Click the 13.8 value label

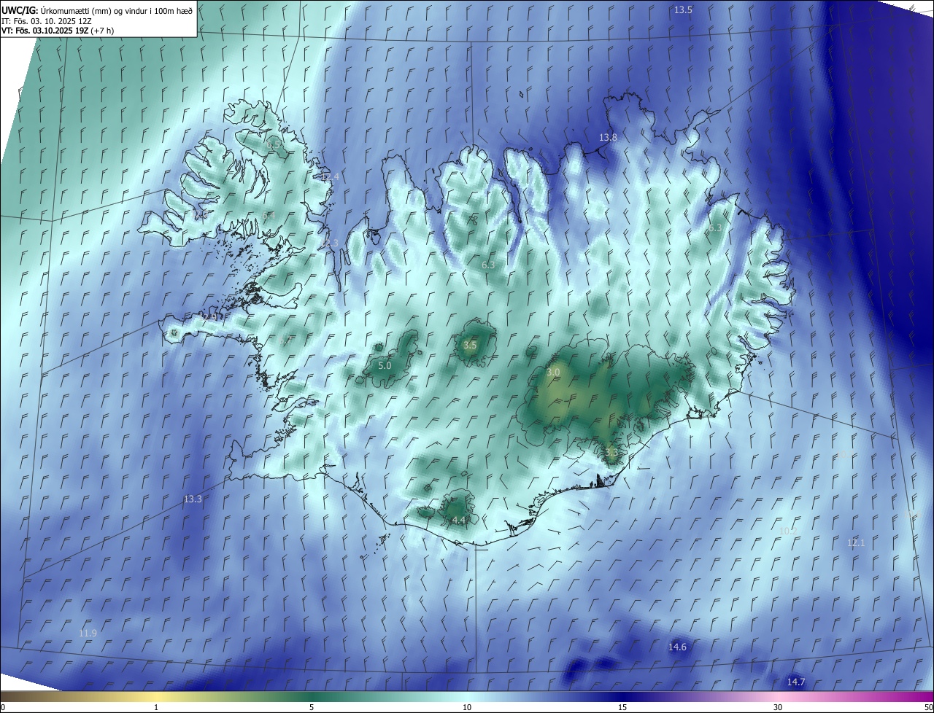pos(608,137)
